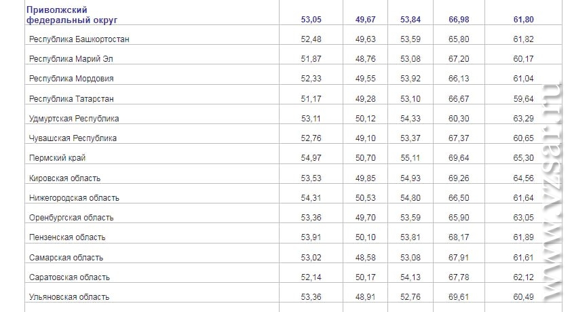This screenshot has width=572, height=312.
Task: Select the 53,05 value in the header row
Action: coord(311,19)
